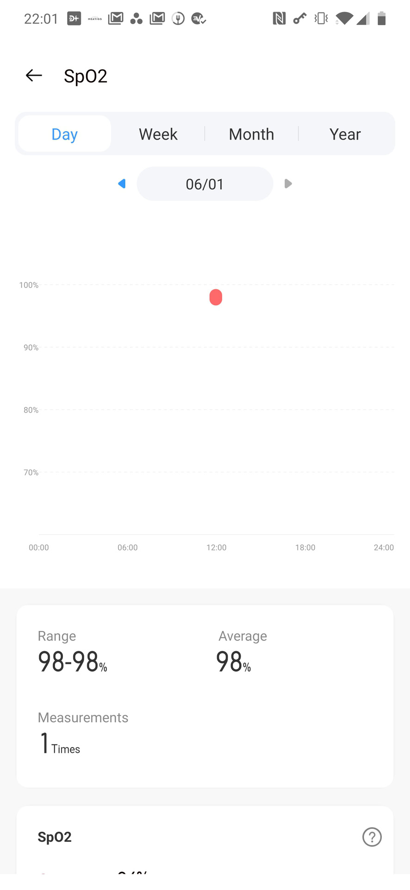The image size is (410, 890).
Task: Go to next day with right arrow
Action: pos(288,184)
